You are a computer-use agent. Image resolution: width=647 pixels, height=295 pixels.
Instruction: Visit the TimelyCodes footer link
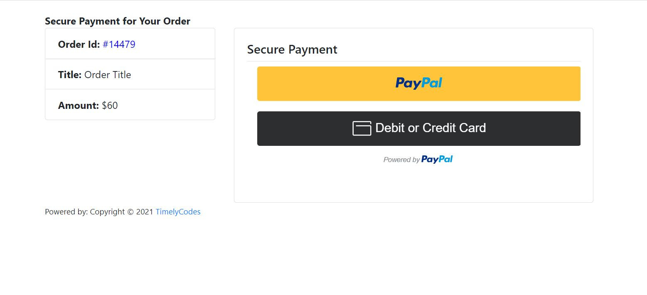(178, 212)
